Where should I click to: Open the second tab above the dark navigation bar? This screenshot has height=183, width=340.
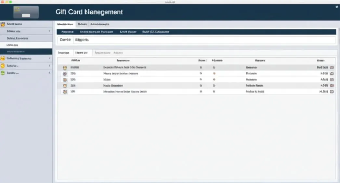click(x=82, y=24)
